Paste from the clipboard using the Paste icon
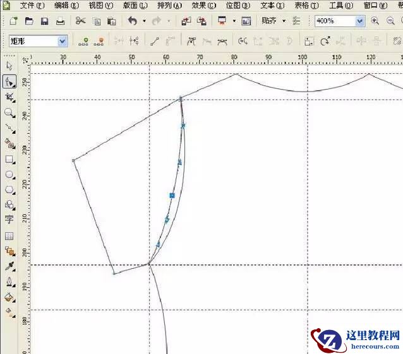 [x=112, y=21]
